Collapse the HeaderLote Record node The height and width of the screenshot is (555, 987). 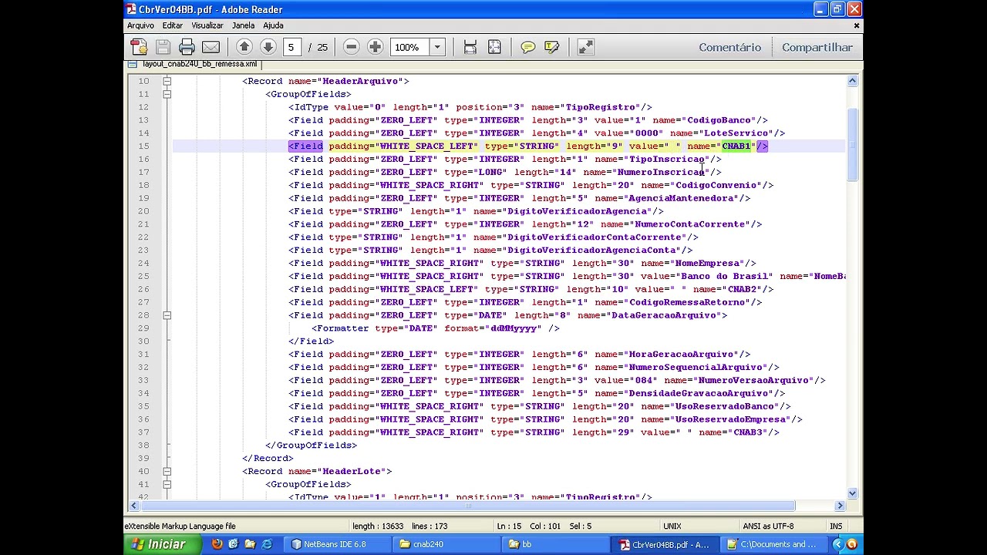point(167,471)
